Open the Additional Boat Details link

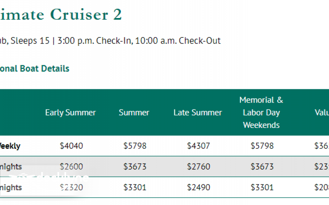(35, 68)
